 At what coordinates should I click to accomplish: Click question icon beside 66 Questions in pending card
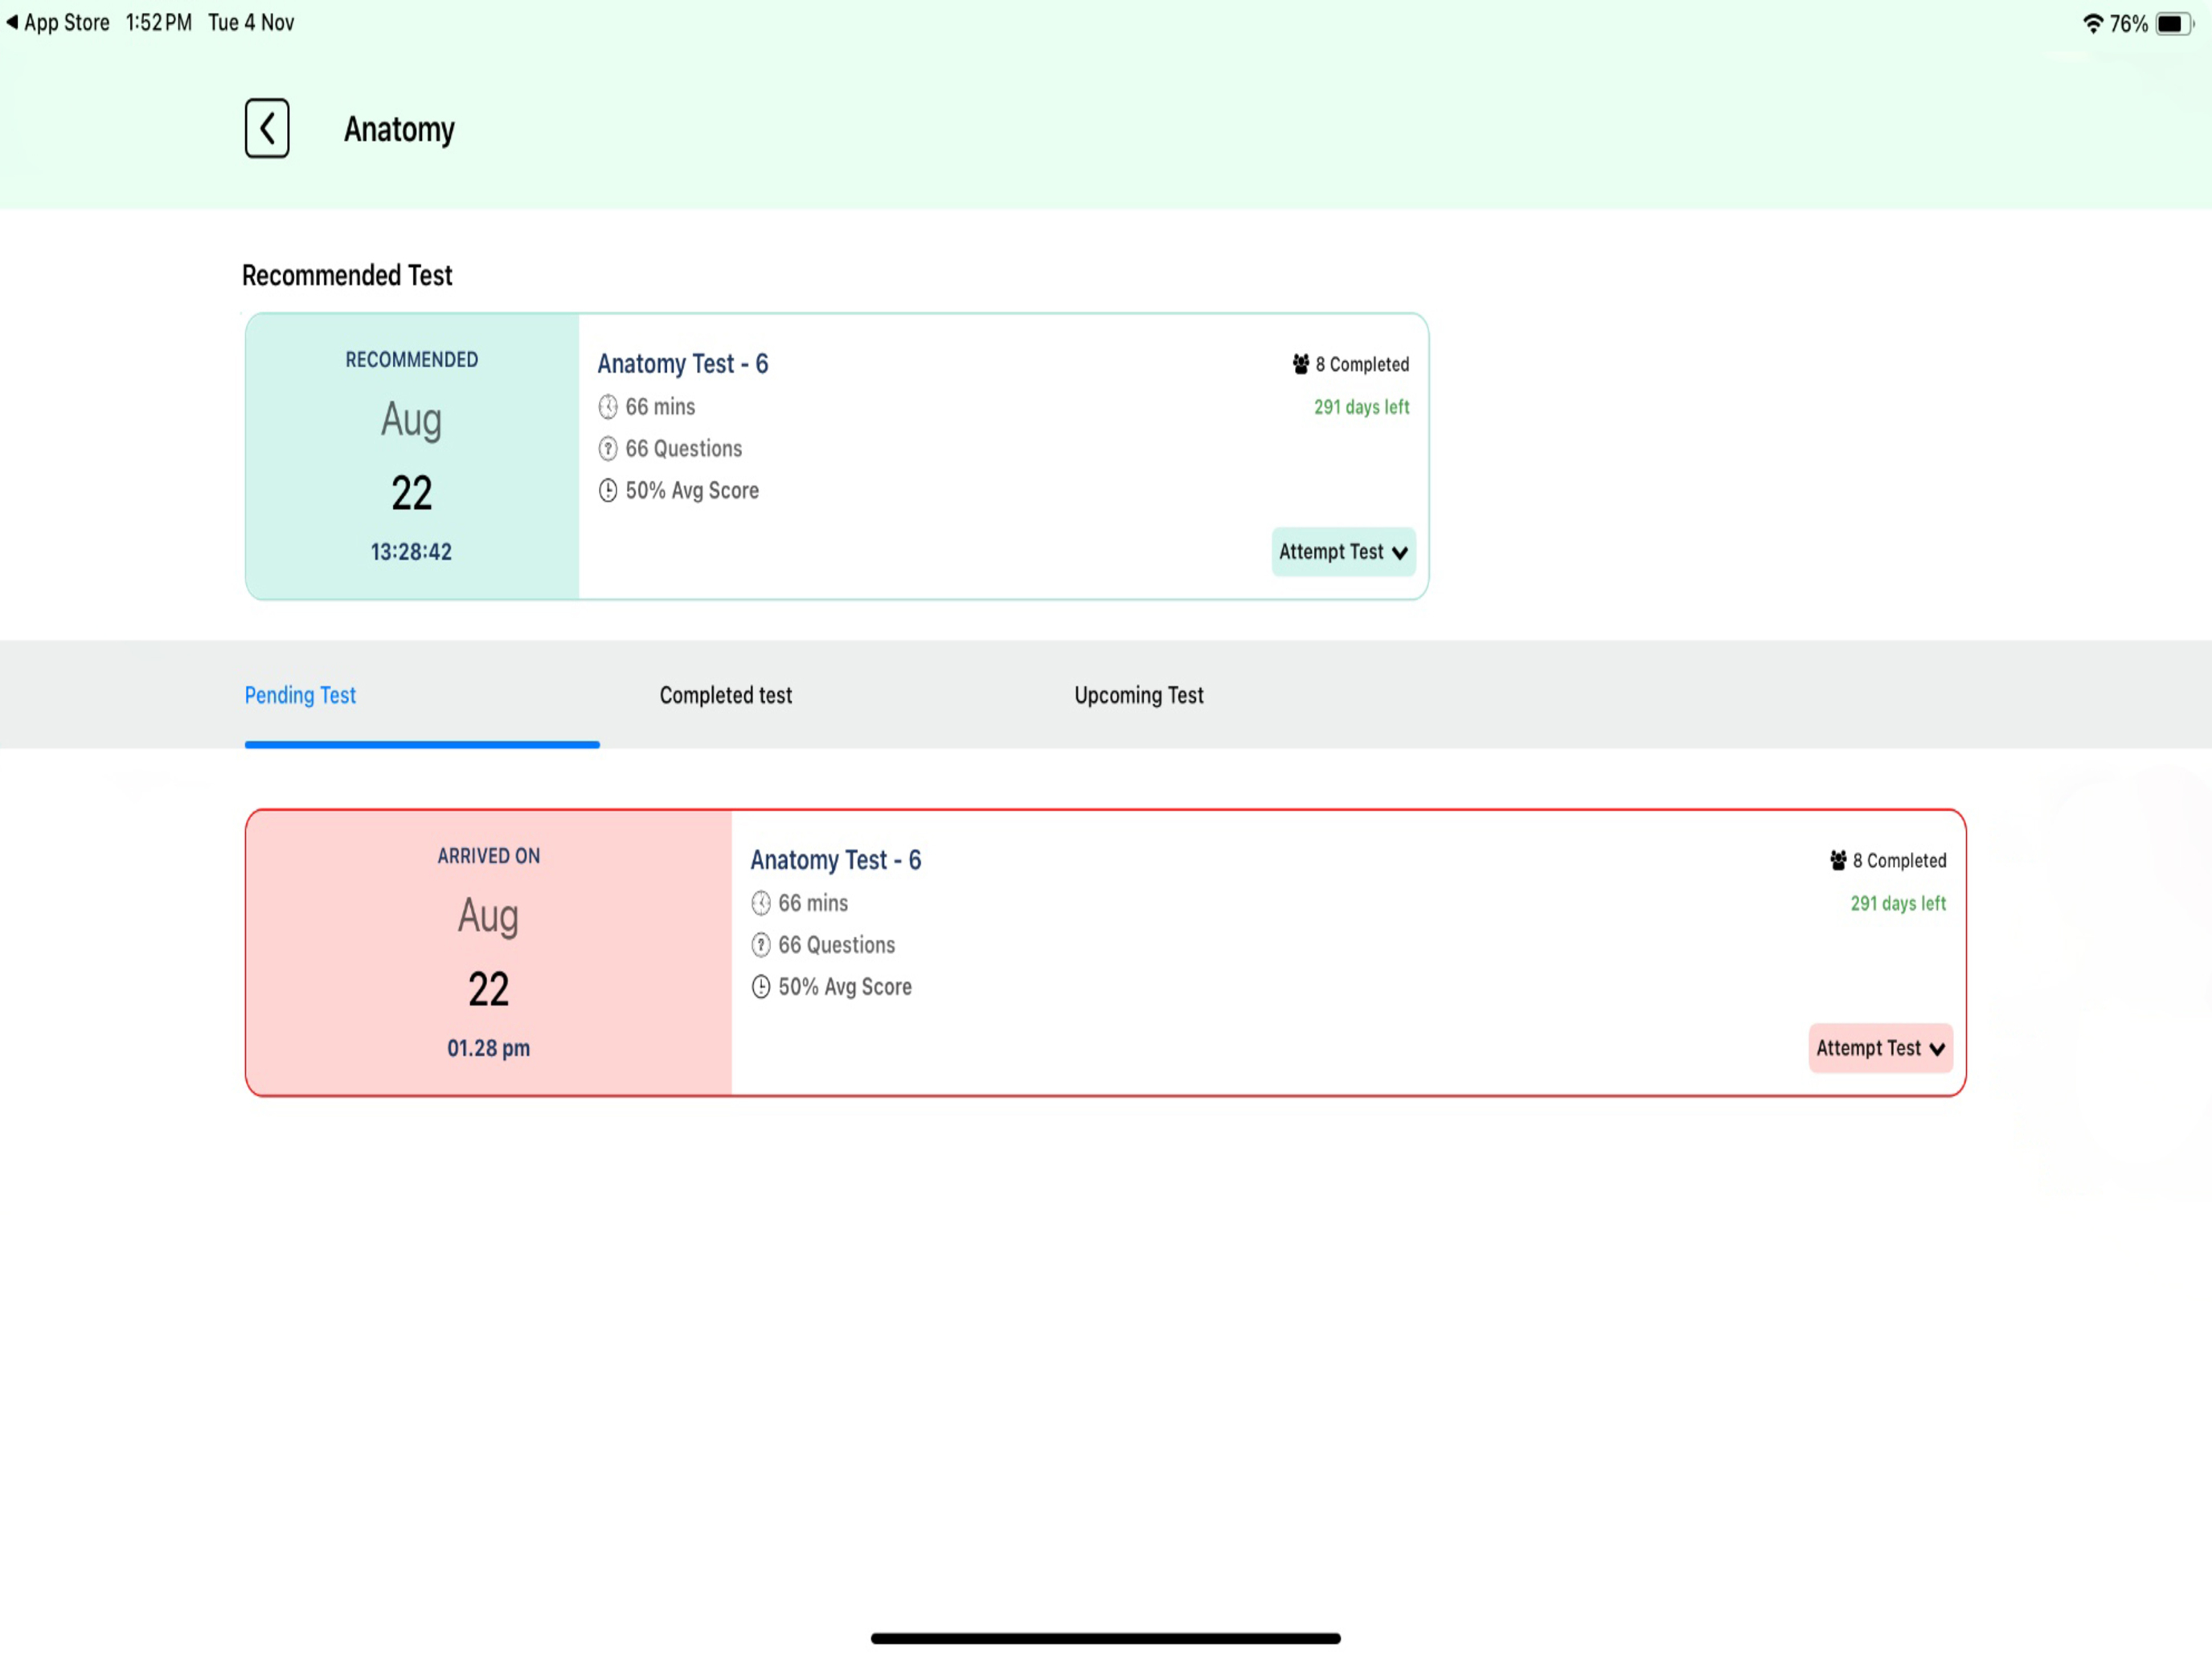click(761, 945)
